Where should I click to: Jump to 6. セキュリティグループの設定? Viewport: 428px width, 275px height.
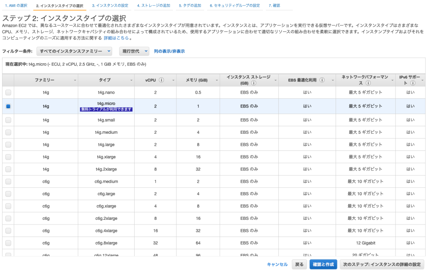[235, 5]
